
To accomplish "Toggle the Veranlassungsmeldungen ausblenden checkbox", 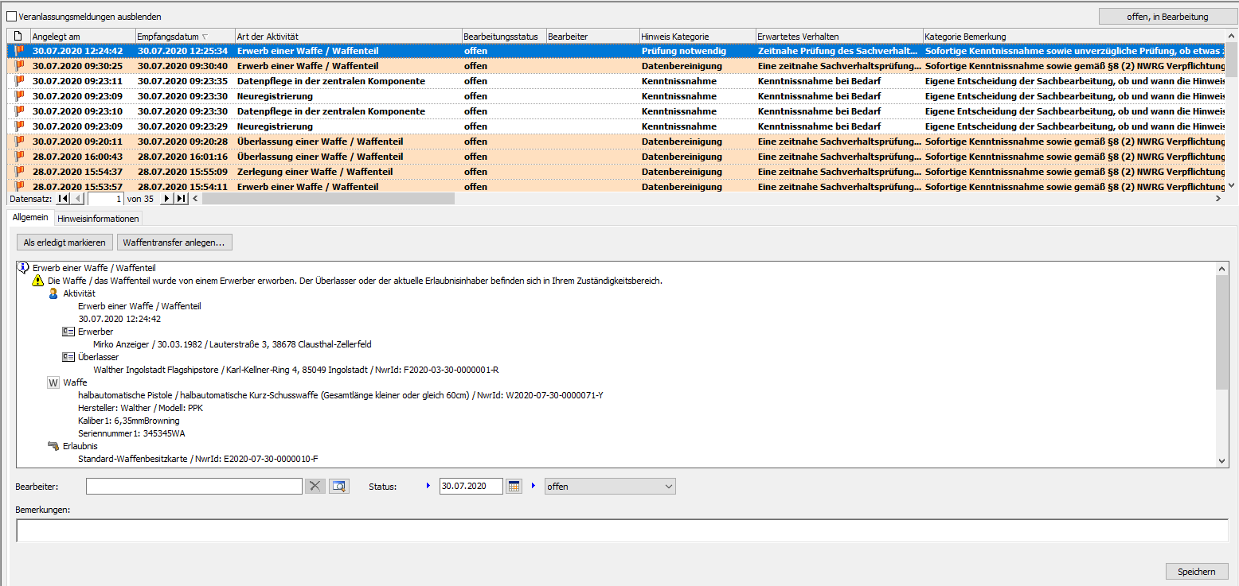I will tap(12, 16).
